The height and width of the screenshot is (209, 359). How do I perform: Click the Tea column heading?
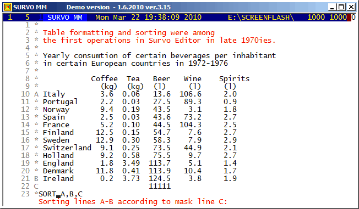(133, 78)
